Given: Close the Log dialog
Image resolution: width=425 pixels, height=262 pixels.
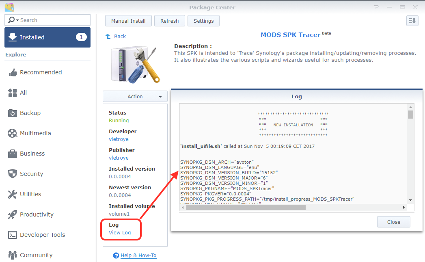Looking at the screenshot, I should [394, 222].
